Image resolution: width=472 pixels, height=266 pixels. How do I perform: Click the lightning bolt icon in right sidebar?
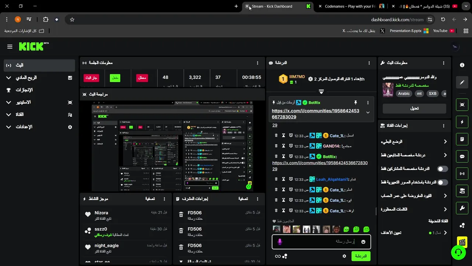point(462,122)
